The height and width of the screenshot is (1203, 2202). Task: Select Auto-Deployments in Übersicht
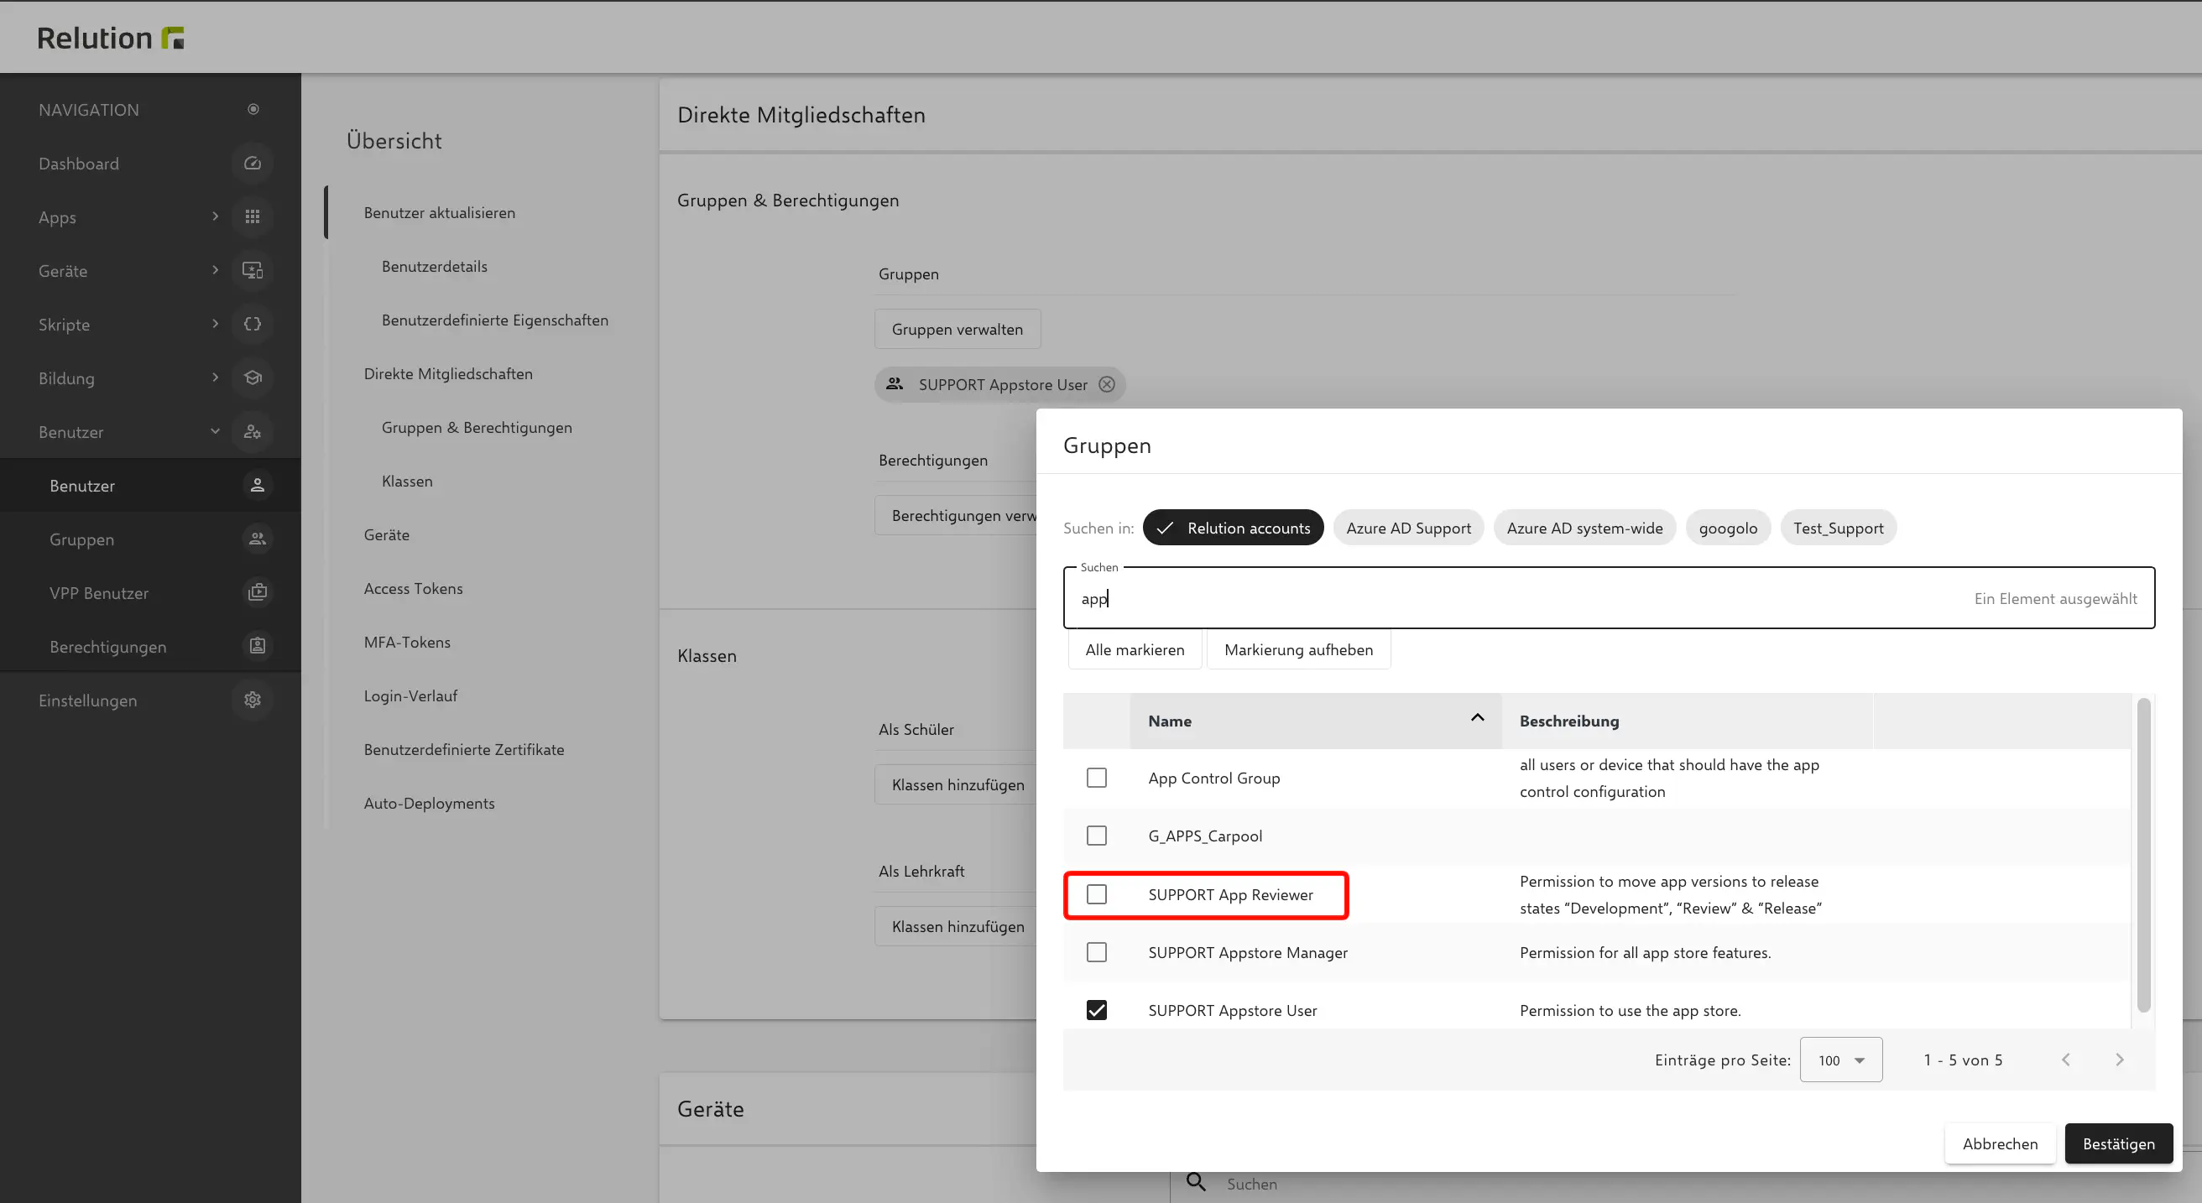tap(429, 803)
